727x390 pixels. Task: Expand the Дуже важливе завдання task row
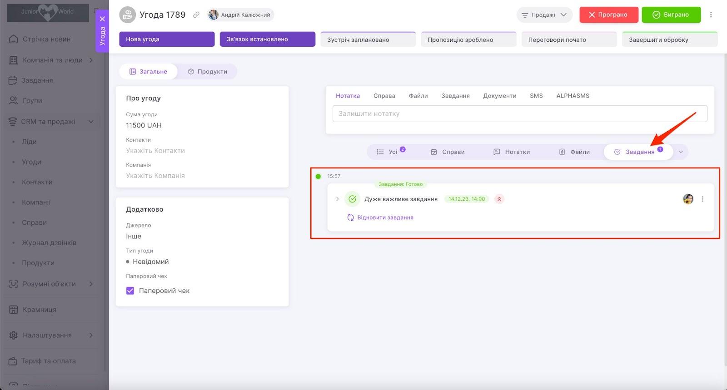[x=337, y=199]
